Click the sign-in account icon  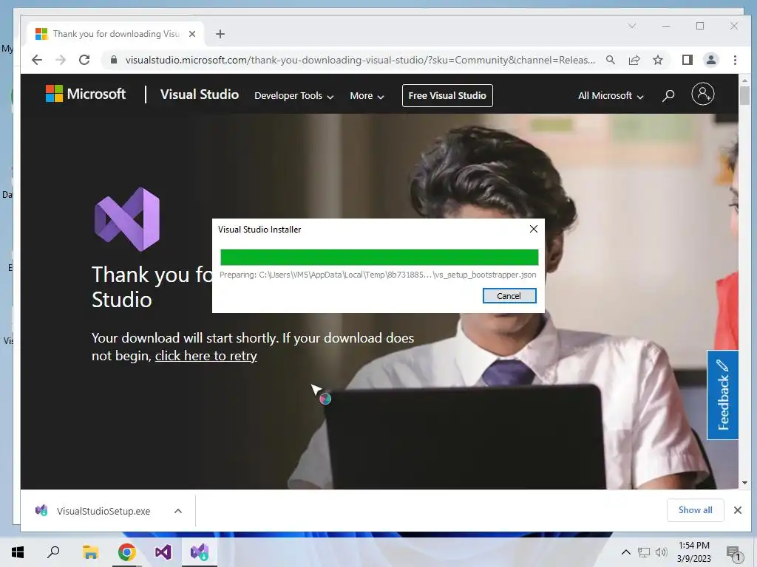tap(702, 94)
